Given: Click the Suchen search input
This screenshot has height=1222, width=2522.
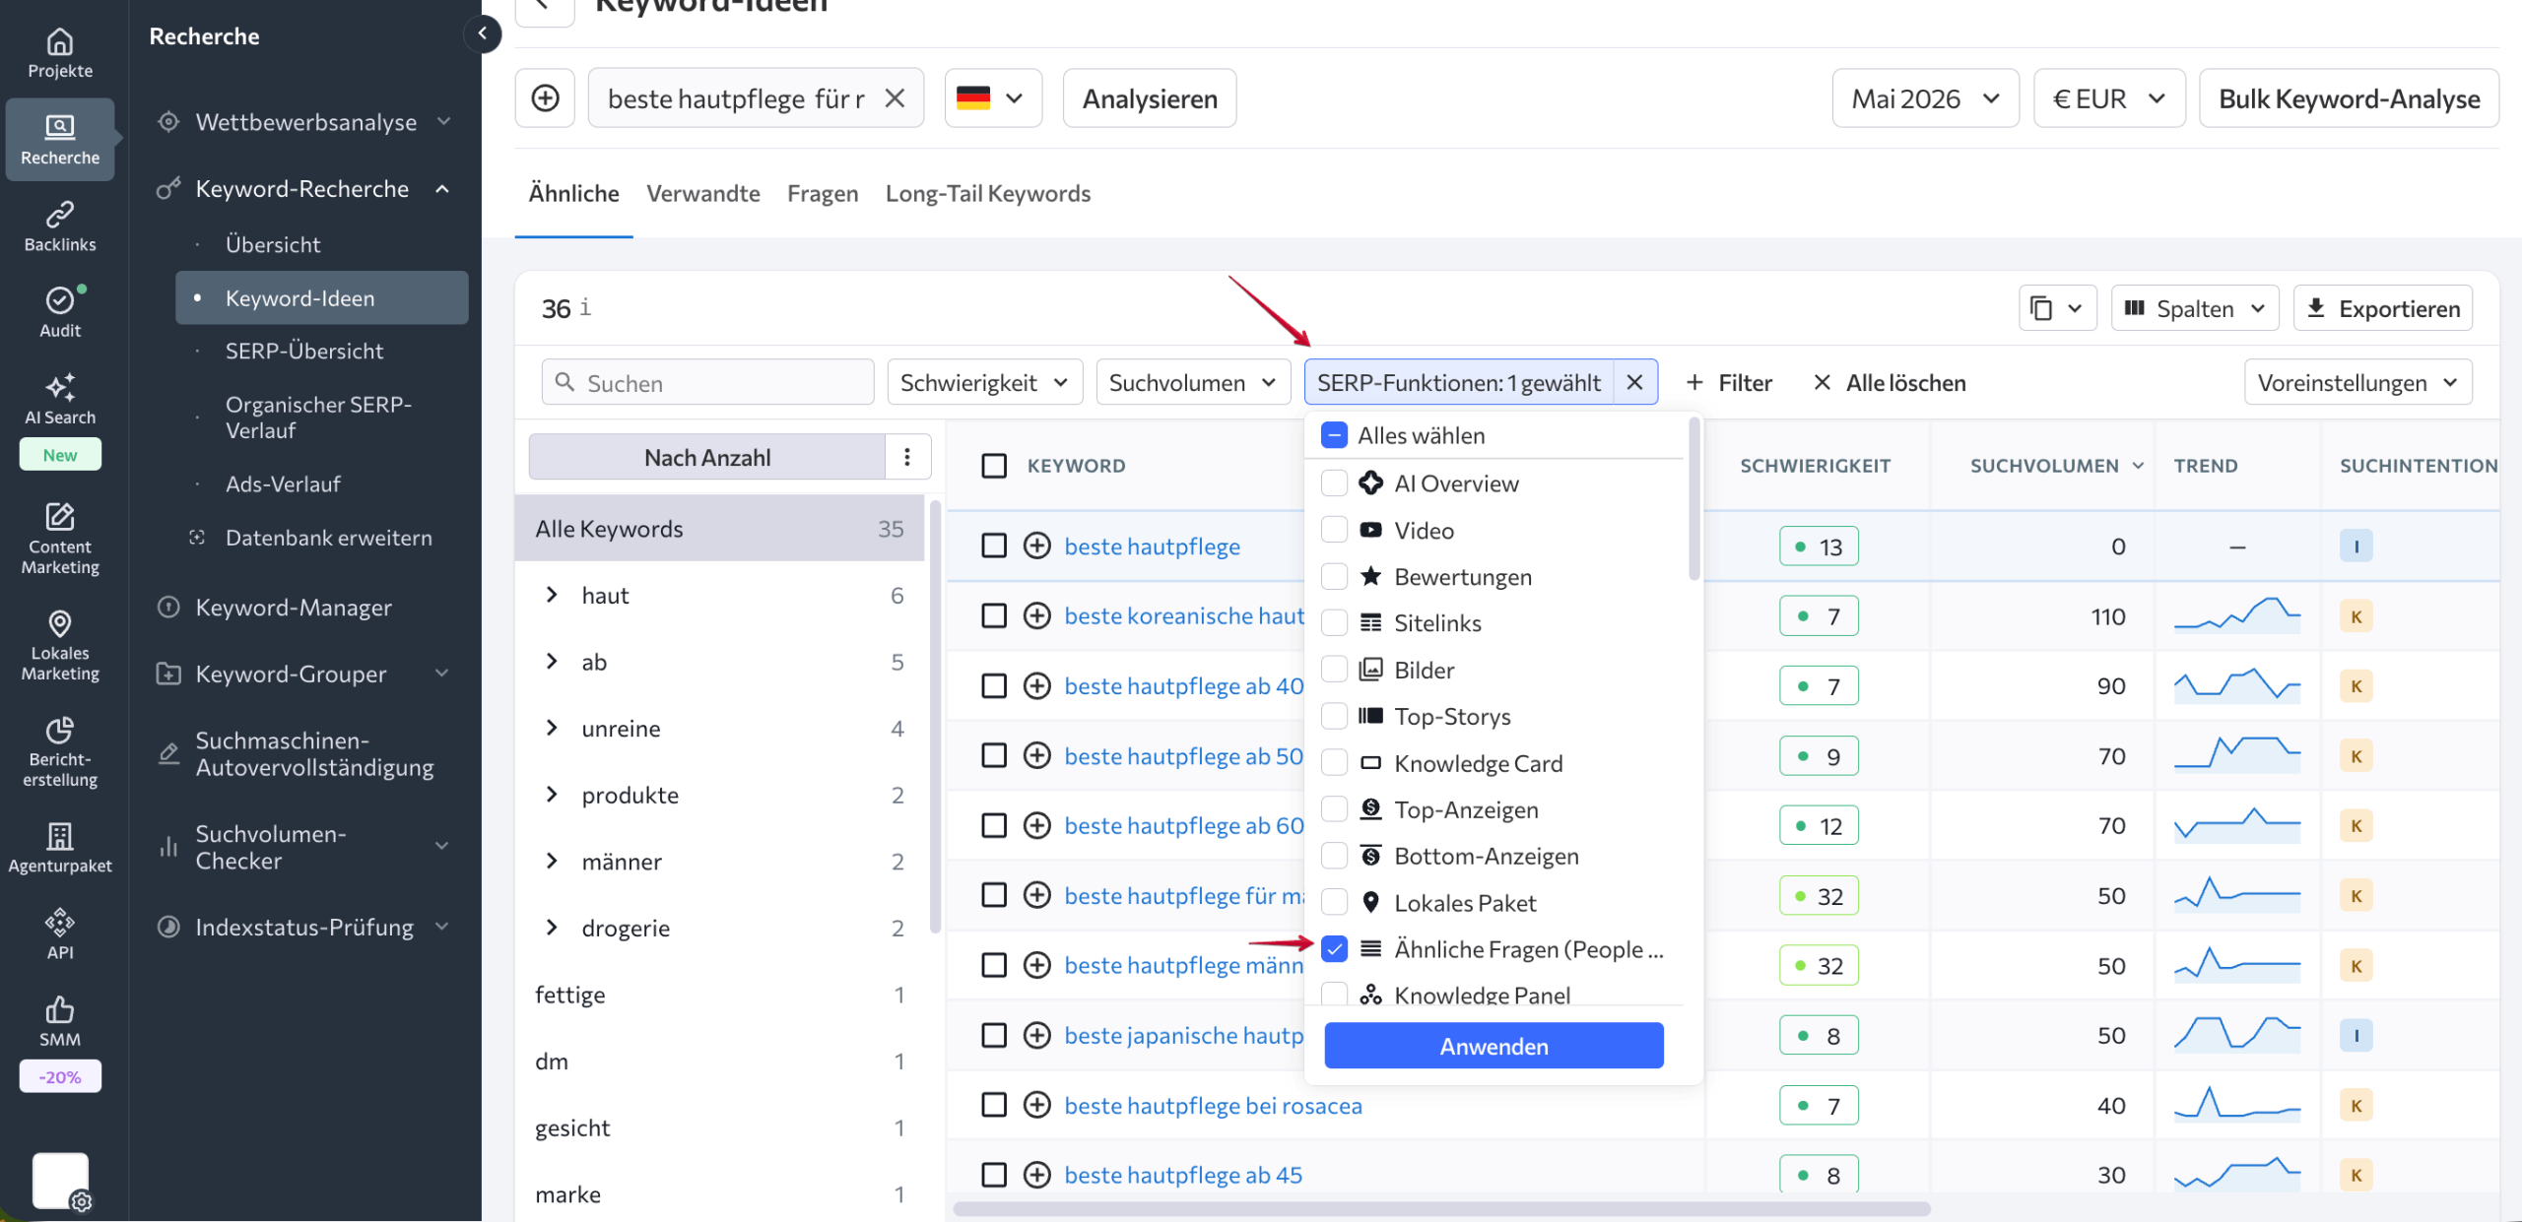Looking at the screenshot, I should point(707,382).
